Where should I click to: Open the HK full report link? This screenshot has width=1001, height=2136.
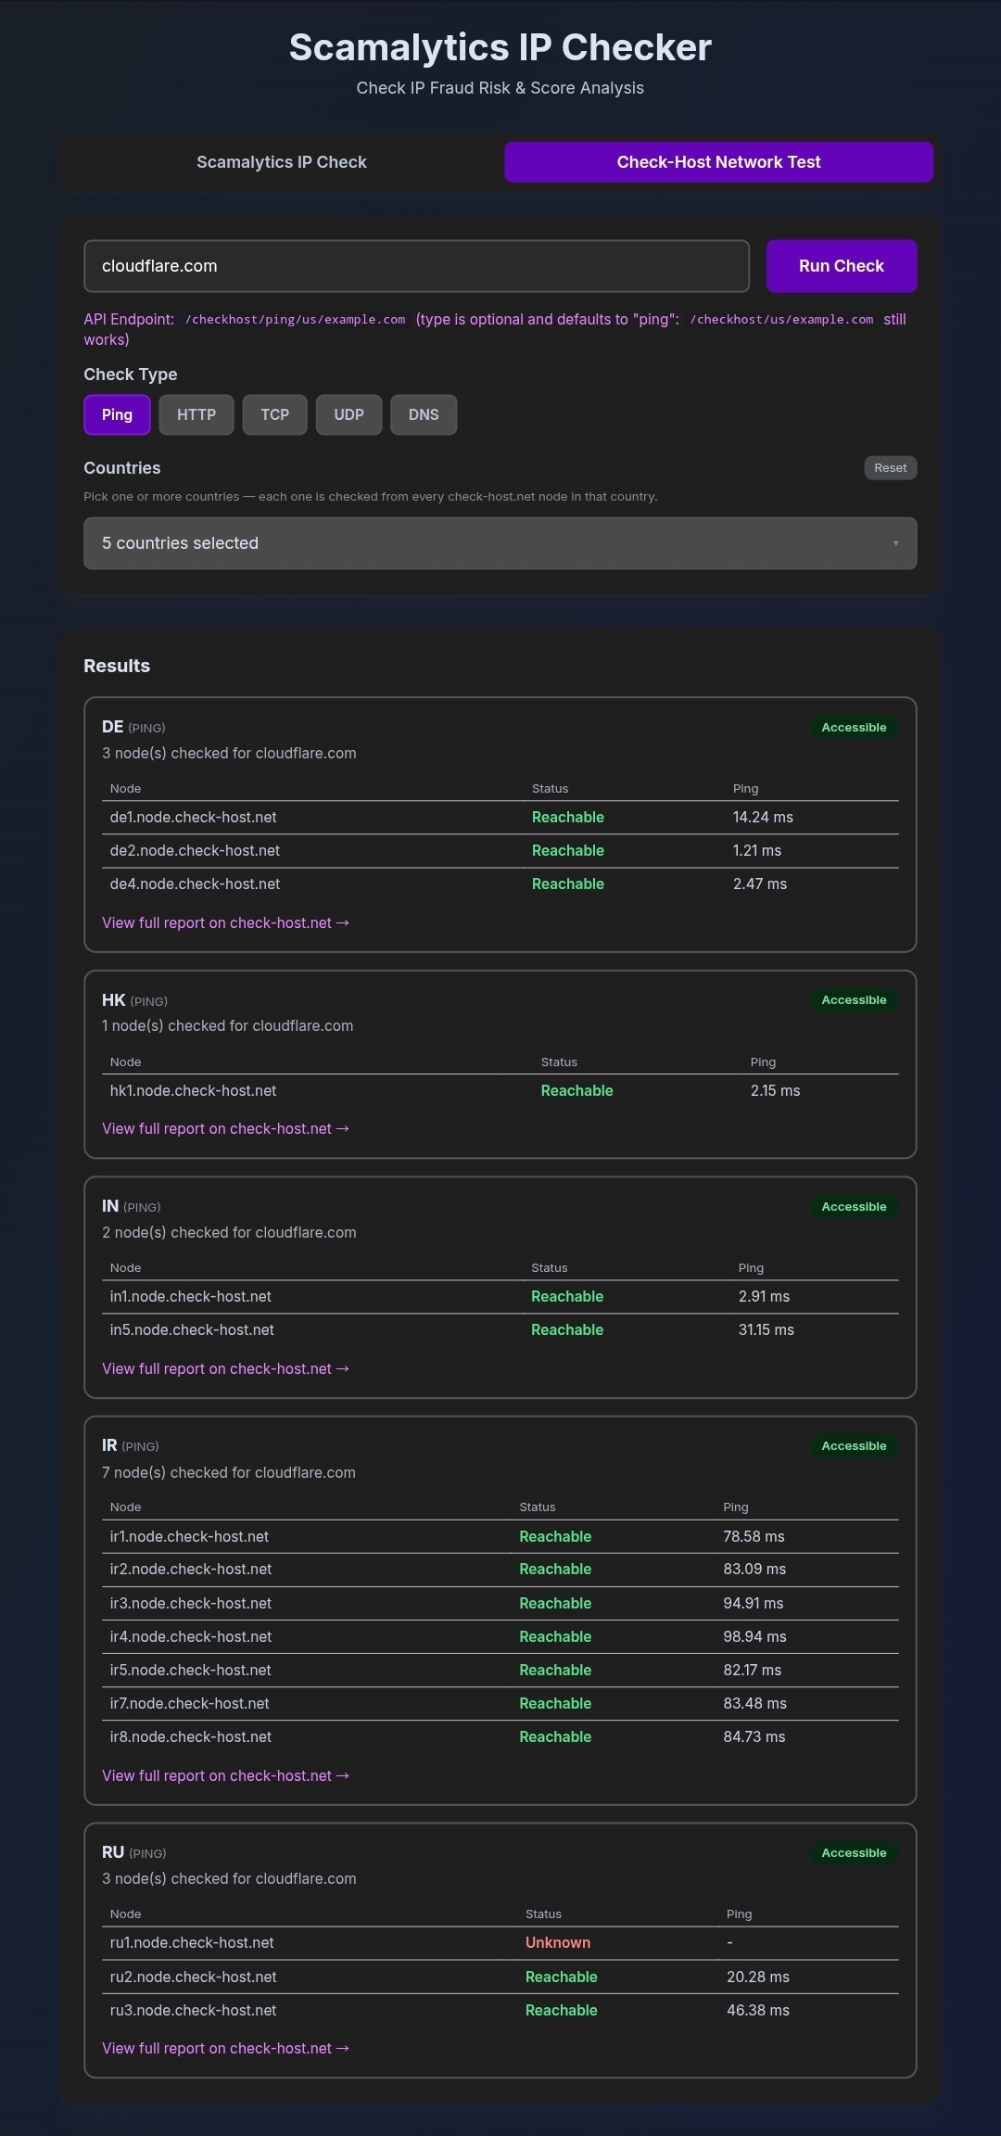pyautogui.click(x=225, y=1129)
